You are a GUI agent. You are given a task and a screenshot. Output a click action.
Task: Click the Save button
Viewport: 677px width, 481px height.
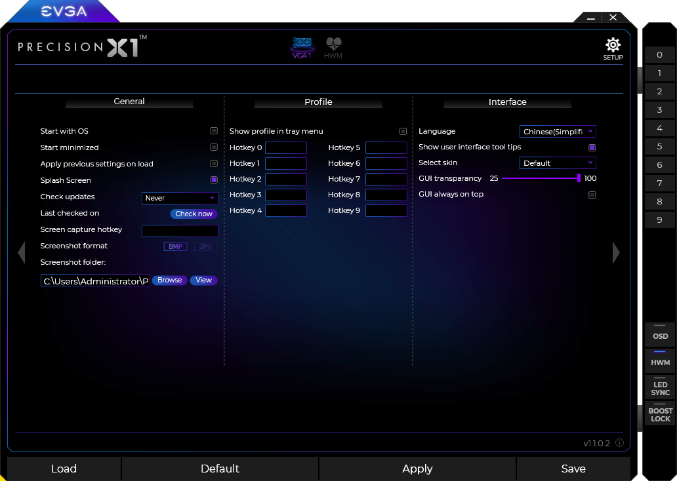point(573,469)
